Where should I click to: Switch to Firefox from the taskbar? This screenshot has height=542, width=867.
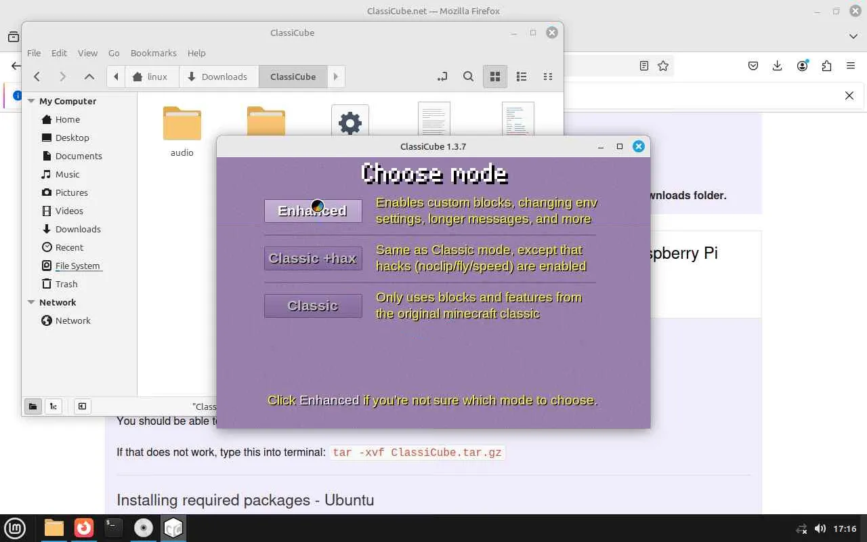(x=84, y=528)
